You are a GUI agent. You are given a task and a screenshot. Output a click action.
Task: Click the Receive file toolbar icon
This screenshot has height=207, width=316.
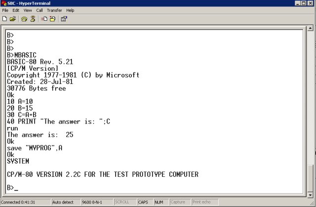[x=53, y=19]
